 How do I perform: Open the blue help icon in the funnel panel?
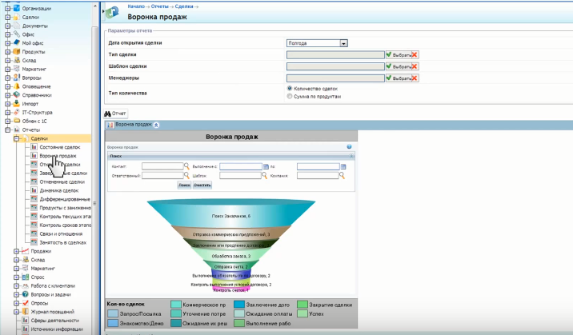pos(349,146)
